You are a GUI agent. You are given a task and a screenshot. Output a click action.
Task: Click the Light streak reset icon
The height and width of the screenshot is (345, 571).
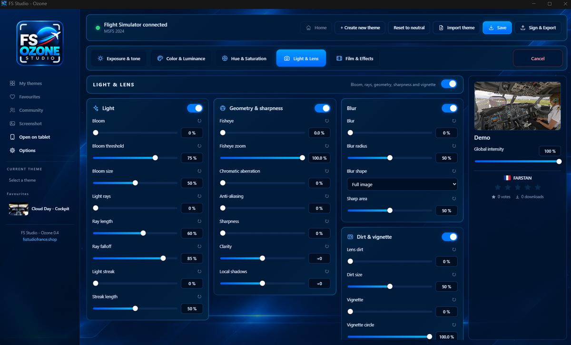click(199, 271)
